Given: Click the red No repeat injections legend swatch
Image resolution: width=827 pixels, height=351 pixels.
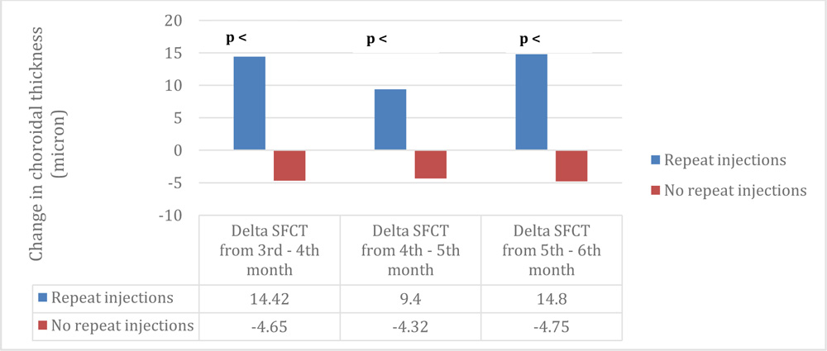Looking at the screenshot, I should 655,191.
